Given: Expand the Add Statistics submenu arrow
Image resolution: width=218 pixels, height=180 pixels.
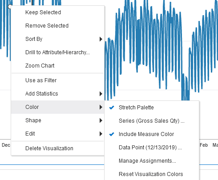Looking at the screenshot, I should tap(101, 94).
